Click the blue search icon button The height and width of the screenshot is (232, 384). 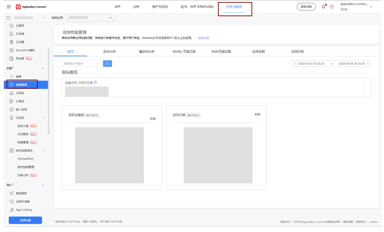[107, 63]
